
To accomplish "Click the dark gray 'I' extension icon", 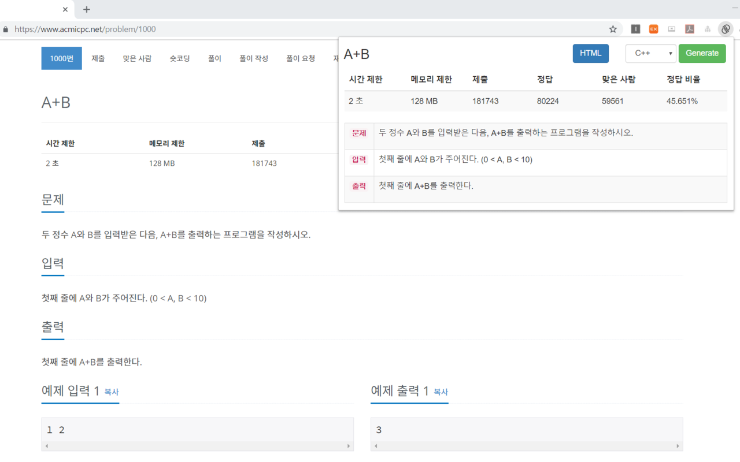I will pos(635,29).
